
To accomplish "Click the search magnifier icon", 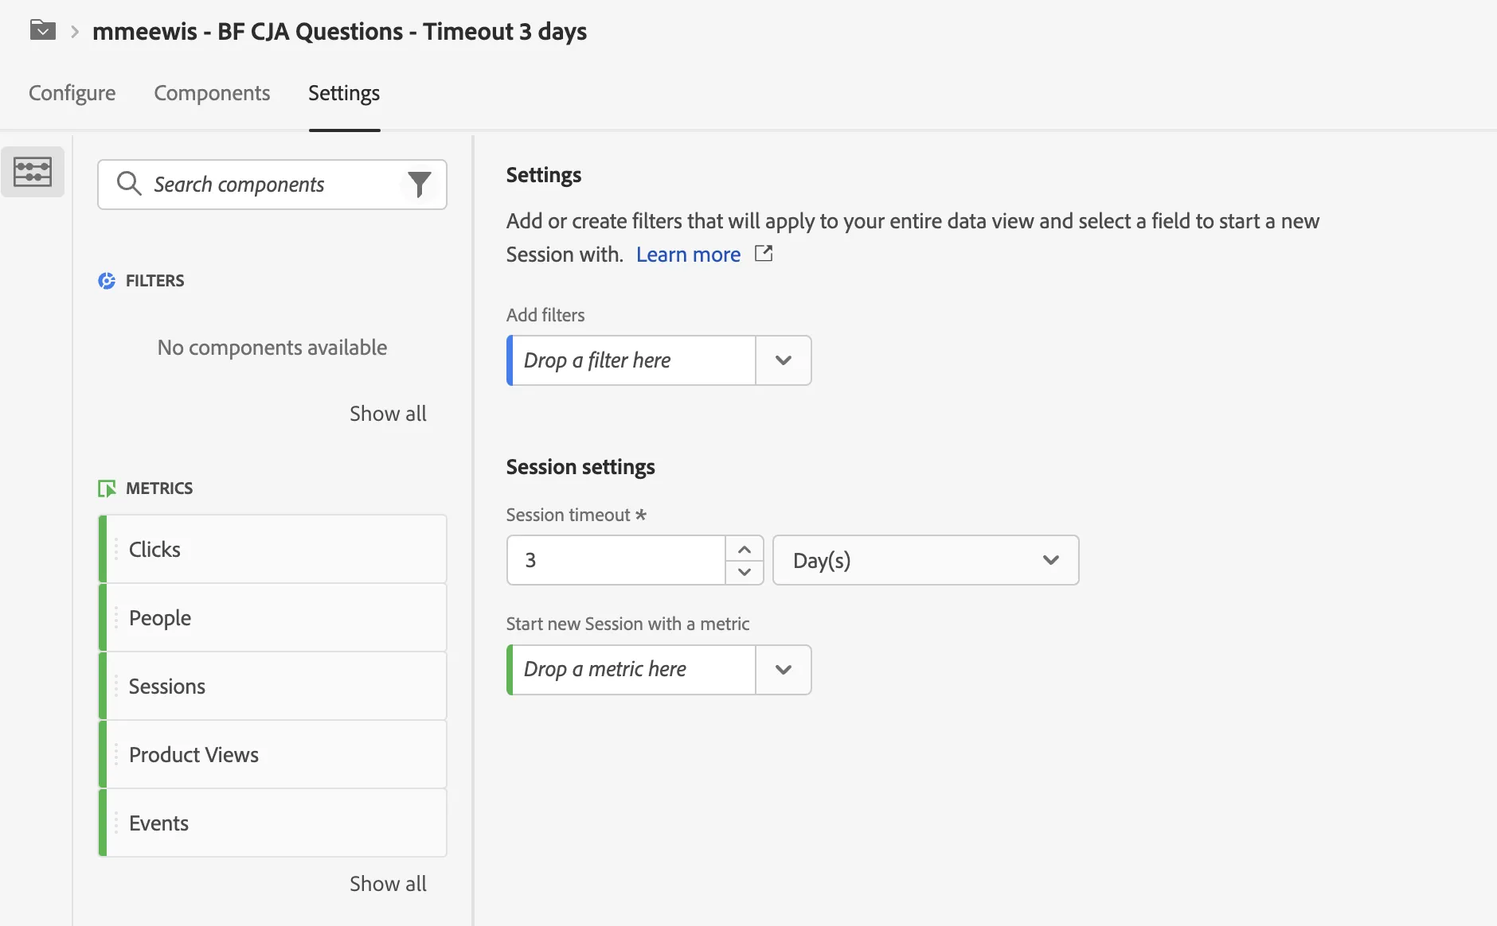I will tap(129, 184).
